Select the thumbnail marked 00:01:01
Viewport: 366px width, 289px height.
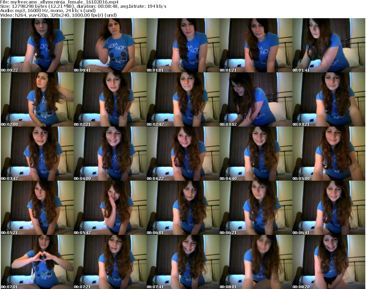tap(183, 45)
